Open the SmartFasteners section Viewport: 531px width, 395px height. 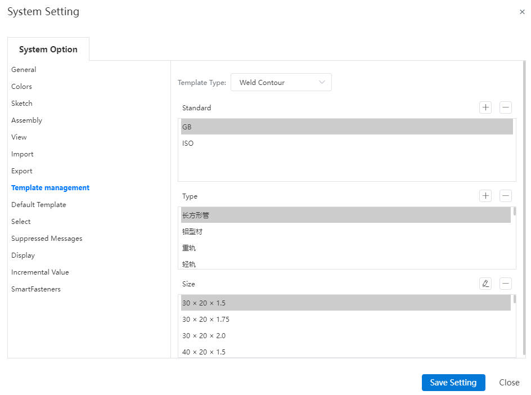36,289
